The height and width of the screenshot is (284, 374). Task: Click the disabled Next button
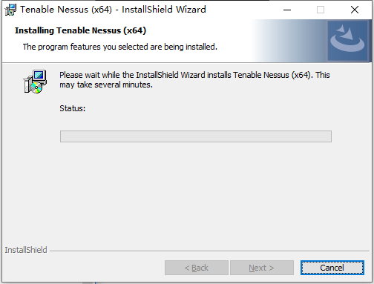click(262, 268)
